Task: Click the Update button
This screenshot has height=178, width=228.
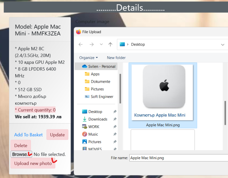Action: [57, 135]
